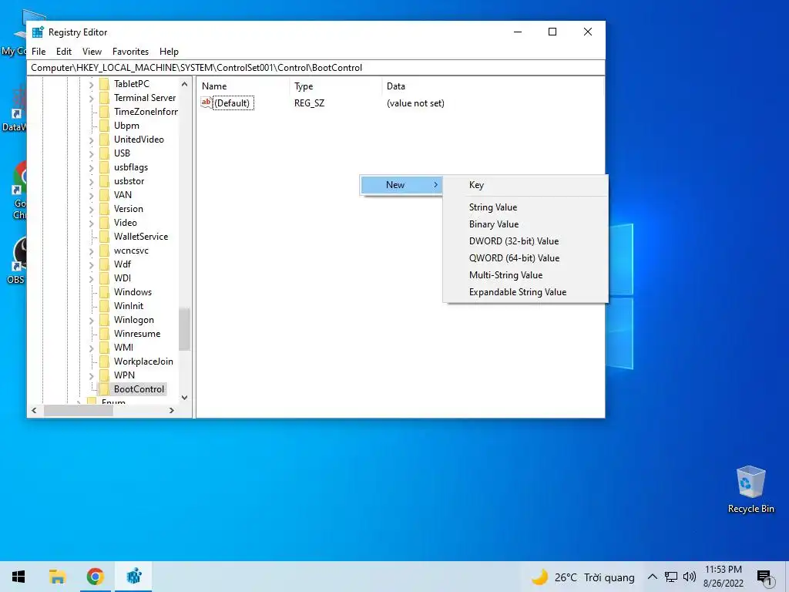Click the WMI folder icon
This screenshot has width=789, height=592.
tap(104, 348)
